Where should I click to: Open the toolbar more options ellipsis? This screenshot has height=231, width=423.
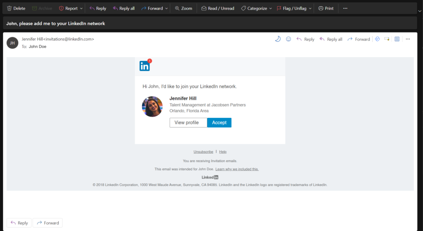tap(345, 8)
